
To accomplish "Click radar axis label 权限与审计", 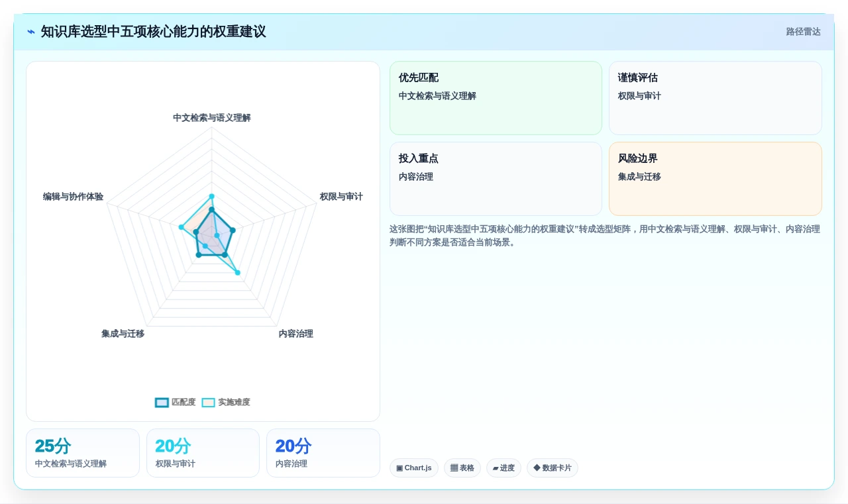I will [341, 197].
